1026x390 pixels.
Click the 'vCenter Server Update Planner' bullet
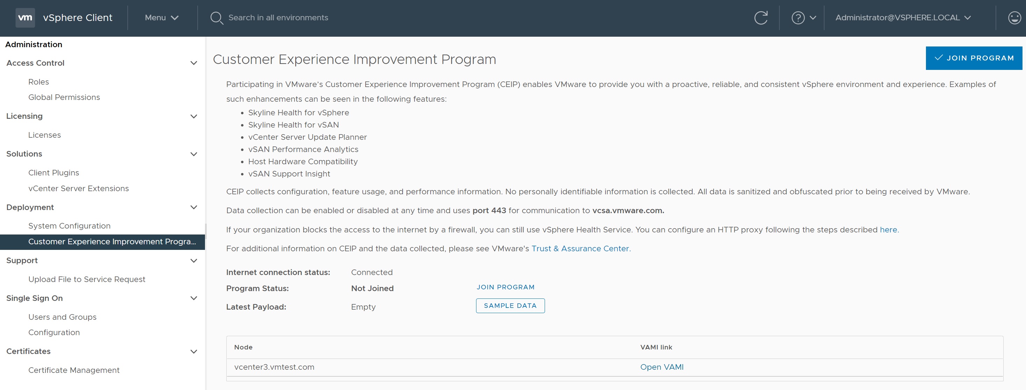point(307,137)
